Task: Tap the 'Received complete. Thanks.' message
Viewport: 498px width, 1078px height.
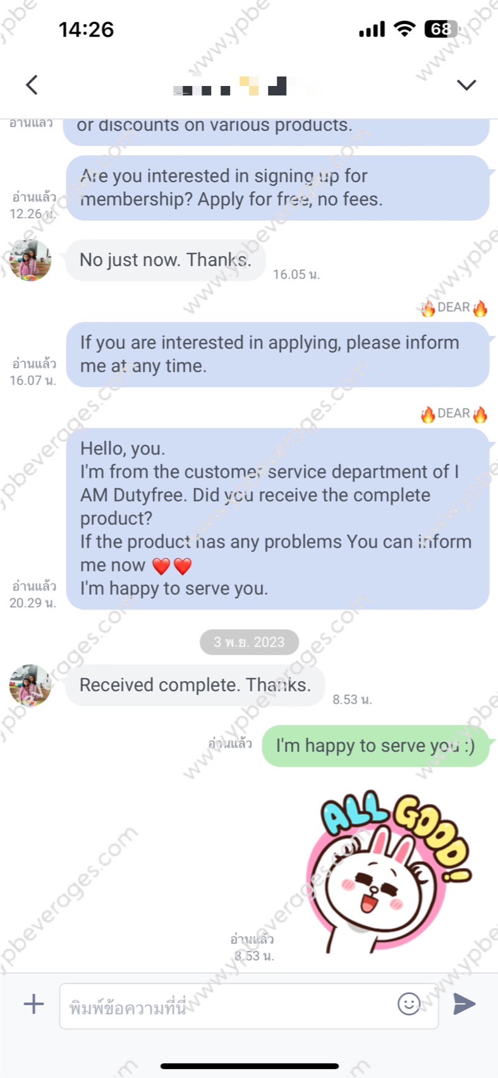Action: [x=195, y=685]
